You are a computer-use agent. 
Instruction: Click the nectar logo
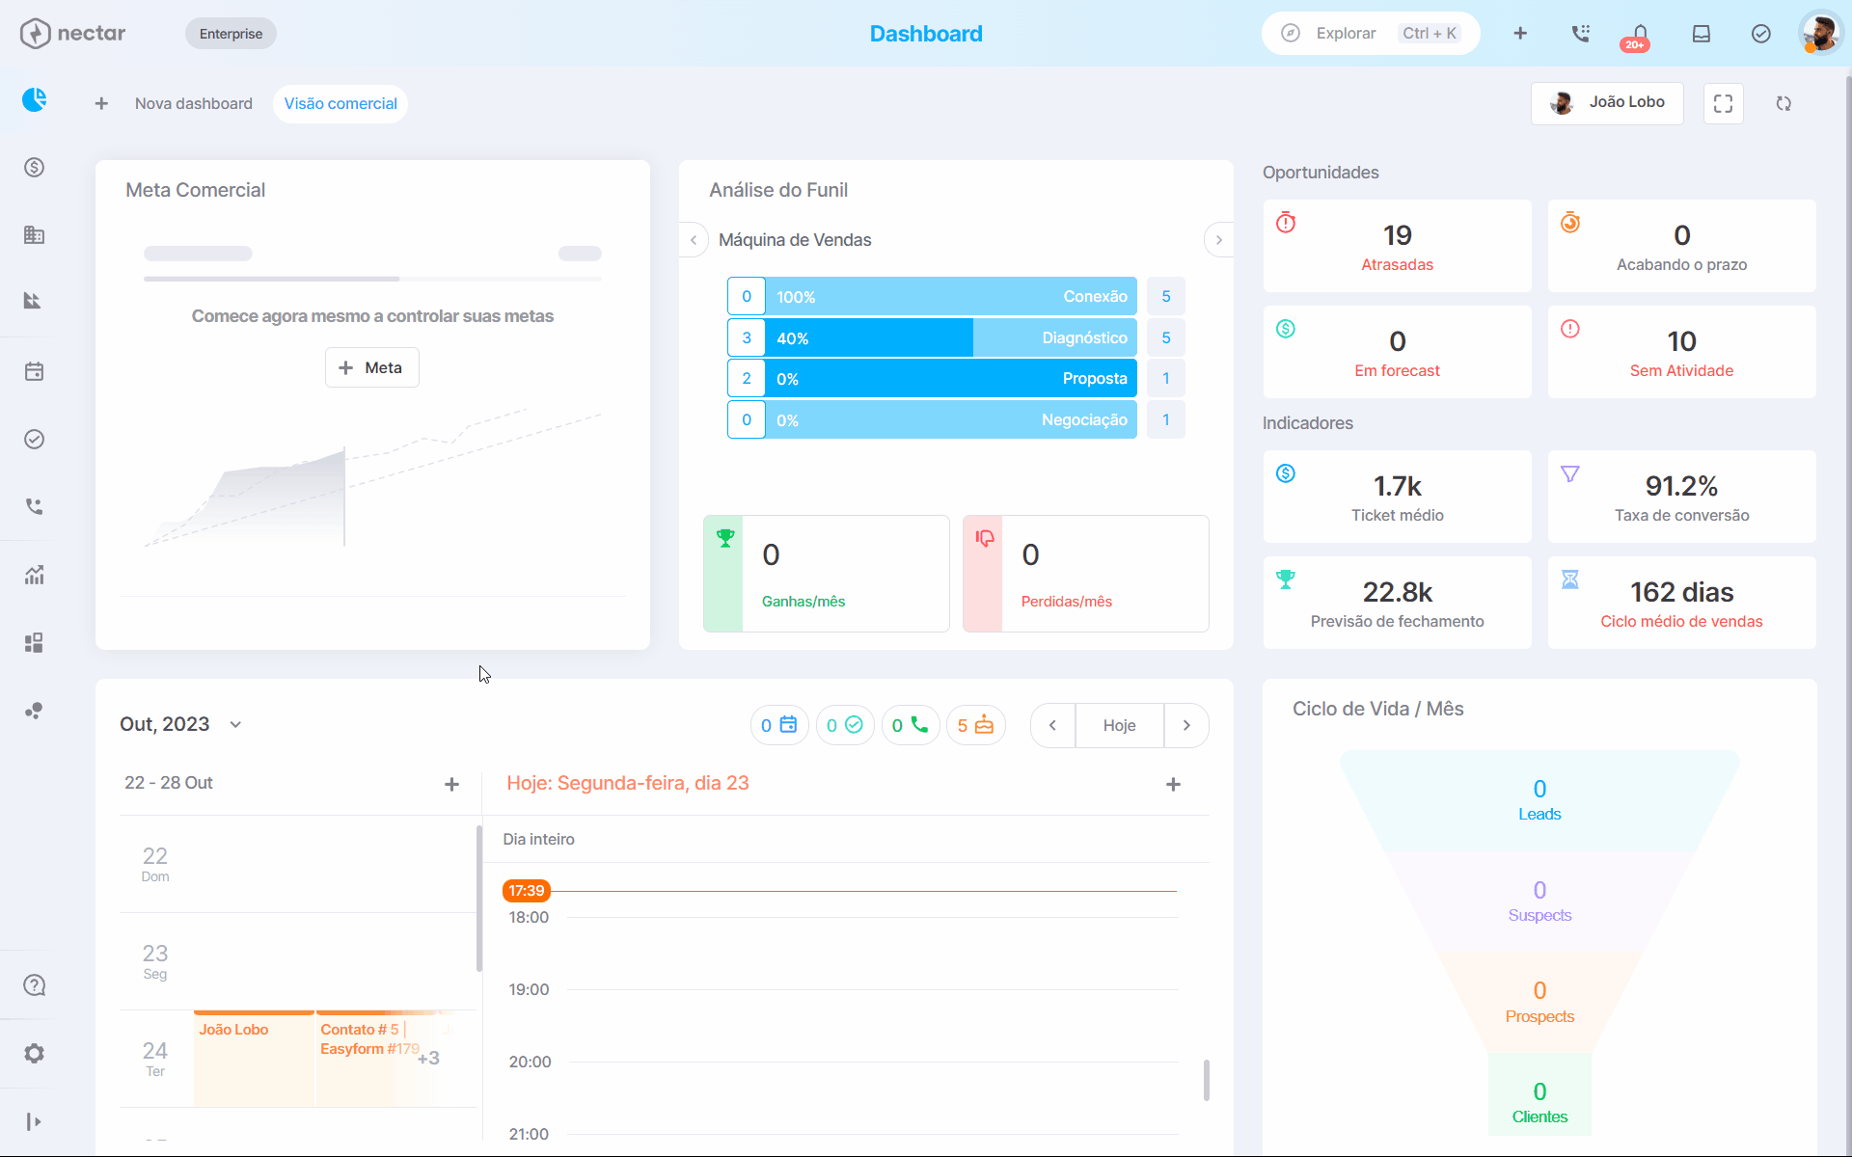(x=73, y=34)
